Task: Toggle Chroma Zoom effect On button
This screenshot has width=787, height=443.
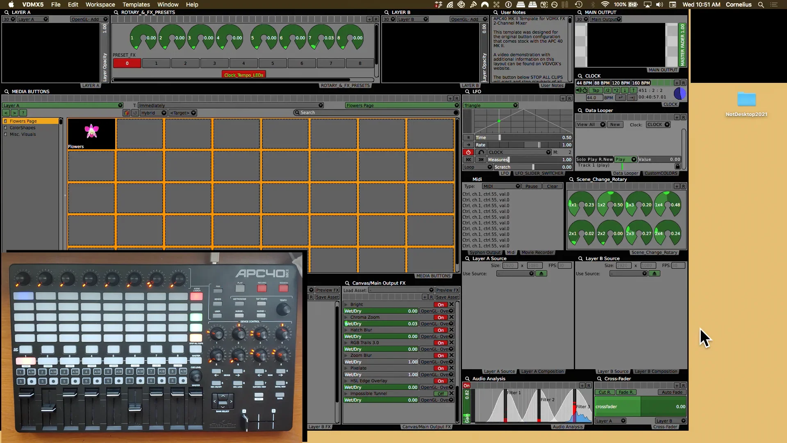Action: 441,317
